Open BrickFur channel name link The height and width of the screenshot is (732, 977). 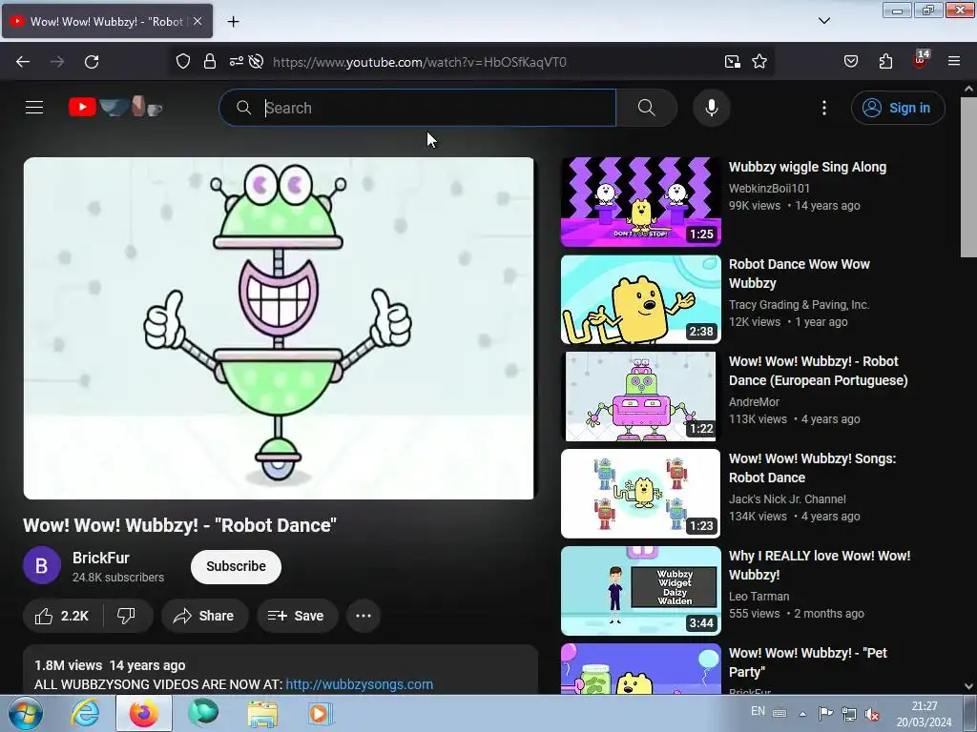click(101, 558)
